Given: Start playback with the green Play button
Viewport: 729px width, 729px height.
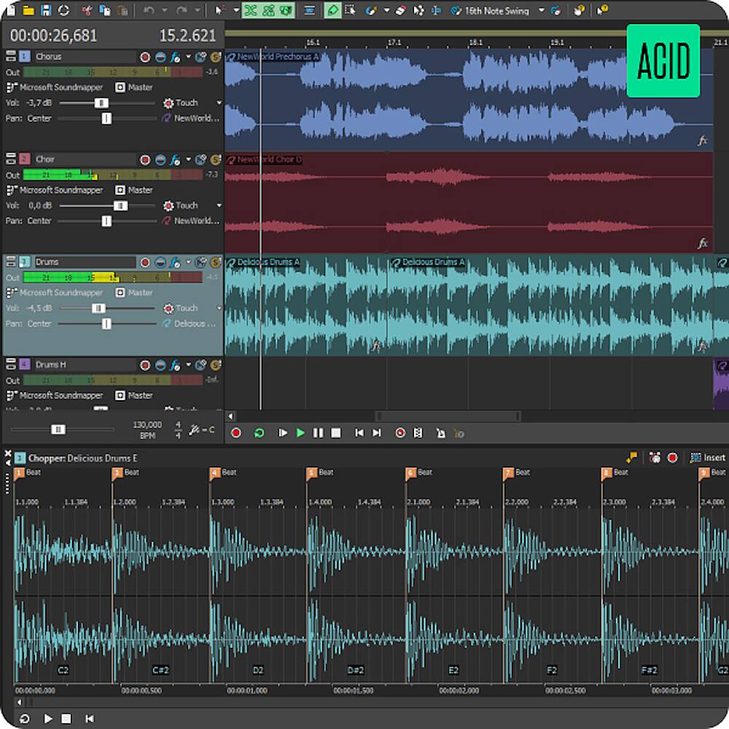Looking at the screenshot, I should [300, 433].
